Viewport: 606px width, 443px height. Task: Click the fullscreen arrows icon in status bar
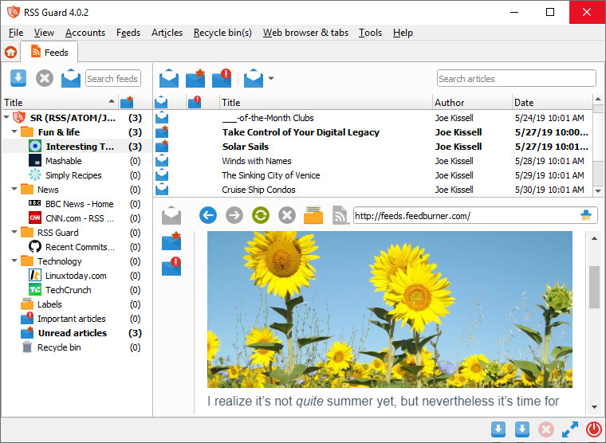(570, 429)
